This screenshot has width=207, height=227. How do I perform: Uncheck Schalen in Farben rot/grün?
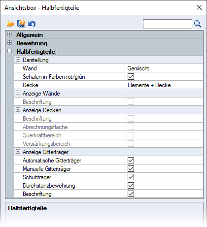point(131,76)
